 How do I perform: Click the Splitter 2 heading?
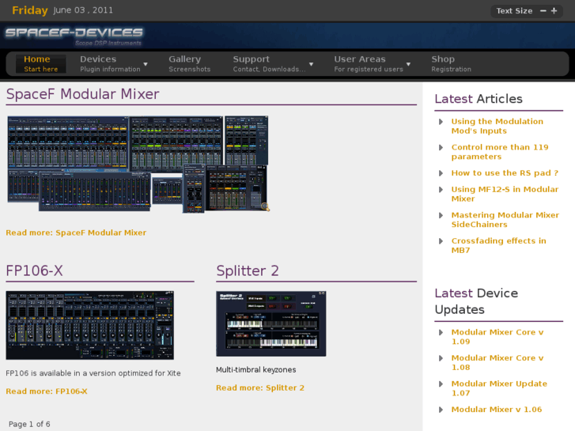[x=248, y=271]
